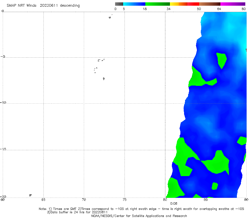Screen dimensions: 249x218
Task: Click the green 18–34 segment of the color bar
Action: pyautogui.click(x=157, y=4)
